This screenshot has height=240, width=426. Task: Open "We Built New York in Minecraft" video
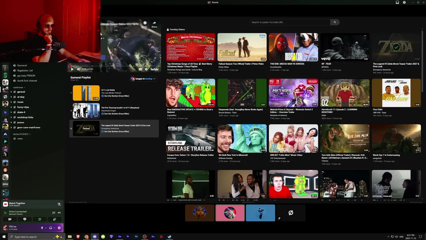coord(242,138)
